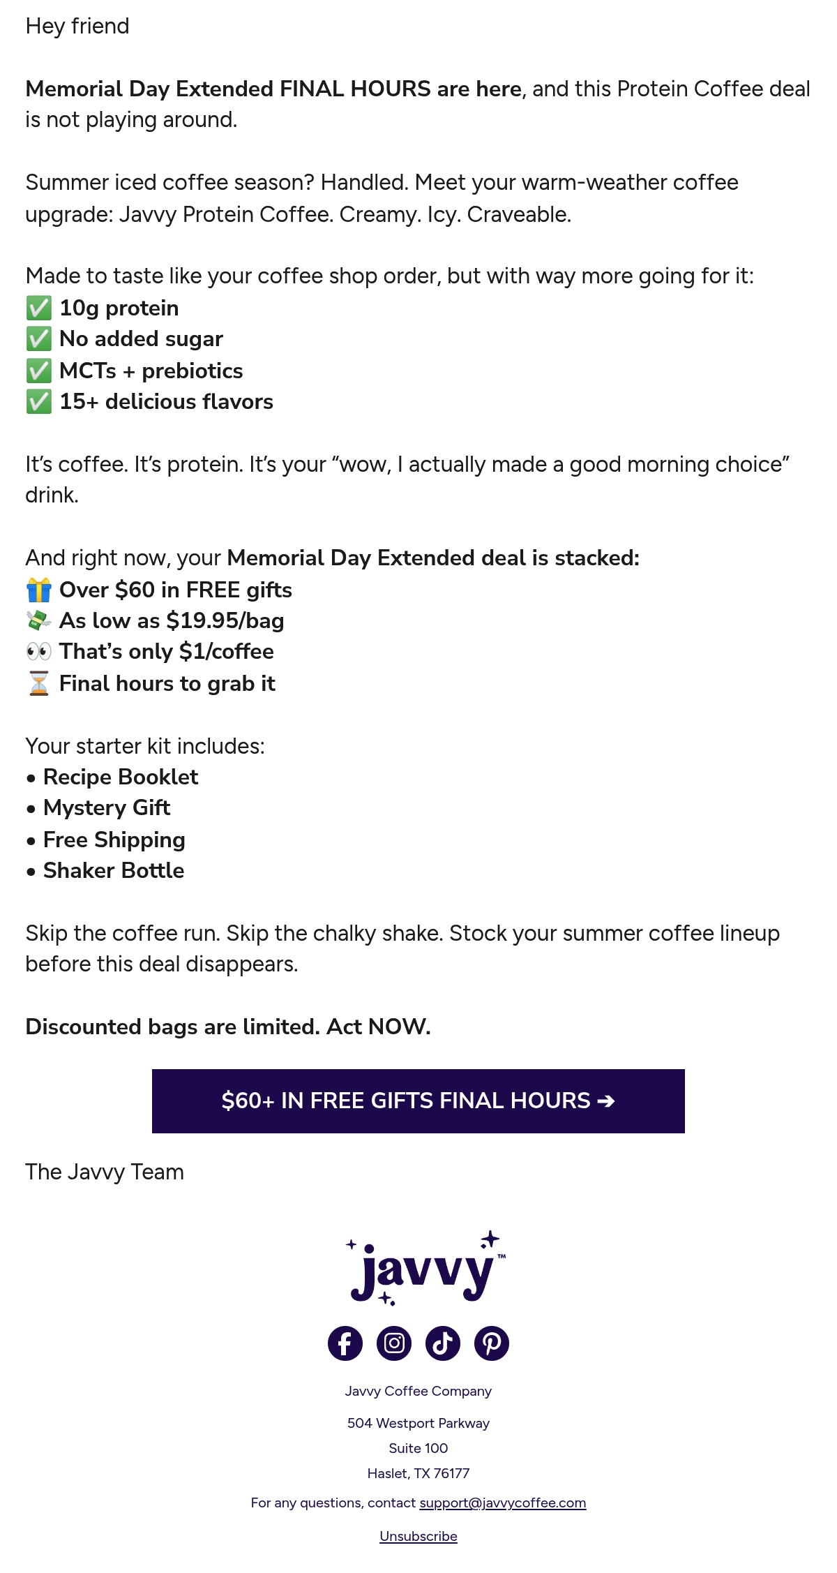Screen dimensions: 837x1573
Task: Open Javvy's TikTok icon
Action: pyautogui.click(x=443, y=1343)
